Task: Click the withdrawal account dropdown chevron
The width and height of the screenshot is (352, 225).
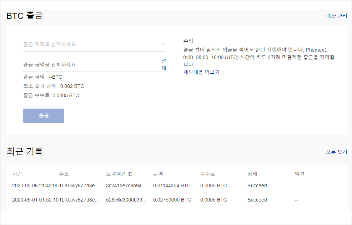Action: coord(163,45)
